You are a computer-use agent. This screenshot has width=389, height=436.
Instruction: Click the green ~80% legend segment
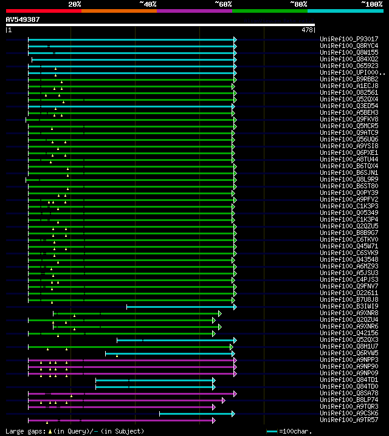point(270,11)
